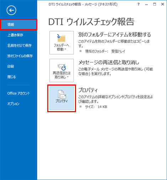Expand the フォルダーへ移動 dropdown arrow
167x180 pixels.
65,49
